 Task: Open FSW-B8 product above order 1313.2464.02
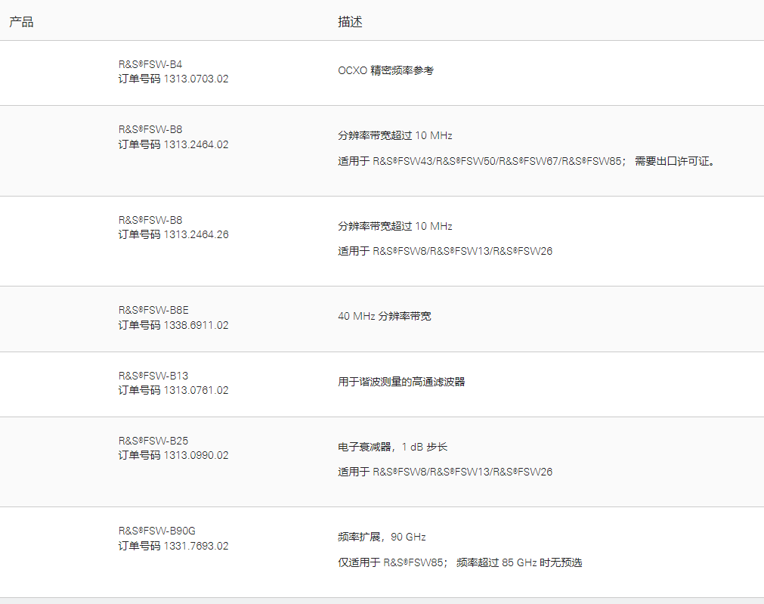coord(150,129)
